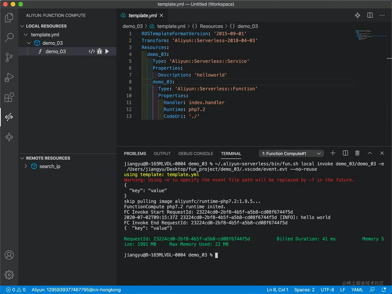The width and height of the screenshot is (392, 294).
Task: Select the template.yml editor tab
Action: pyautogui.click(x=142, y=16)
